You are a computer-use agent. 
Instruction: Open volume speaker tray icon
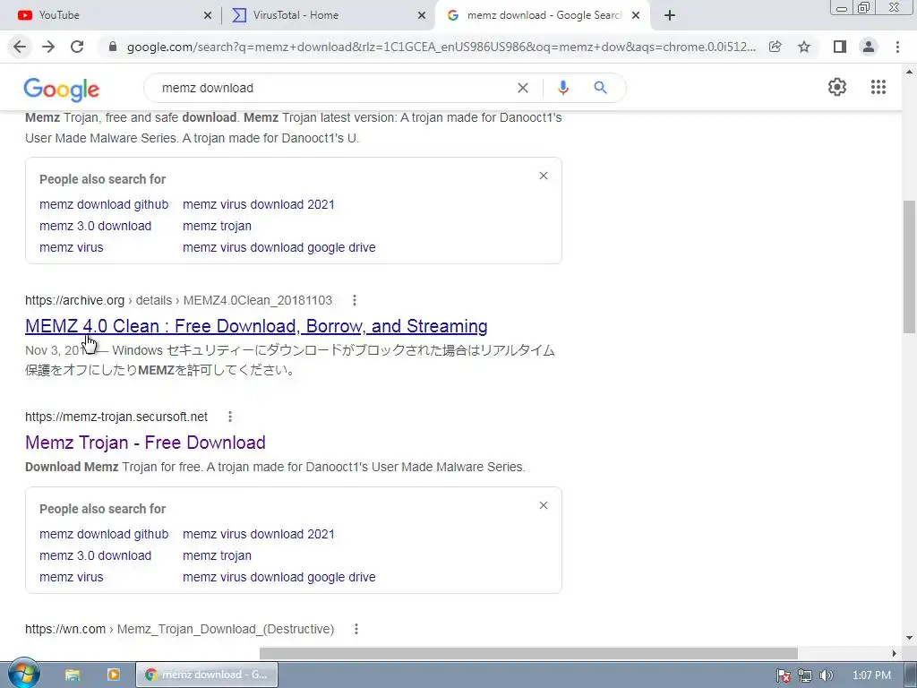[x=826, y=675]
